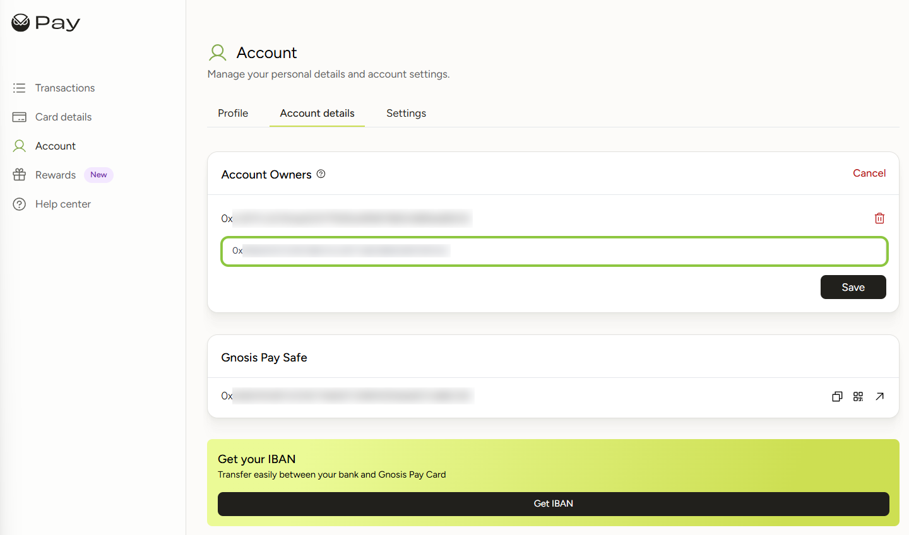Screen dimensions: 909x535
Task: Click the Rewards gift icon
Action: point(20,175)
